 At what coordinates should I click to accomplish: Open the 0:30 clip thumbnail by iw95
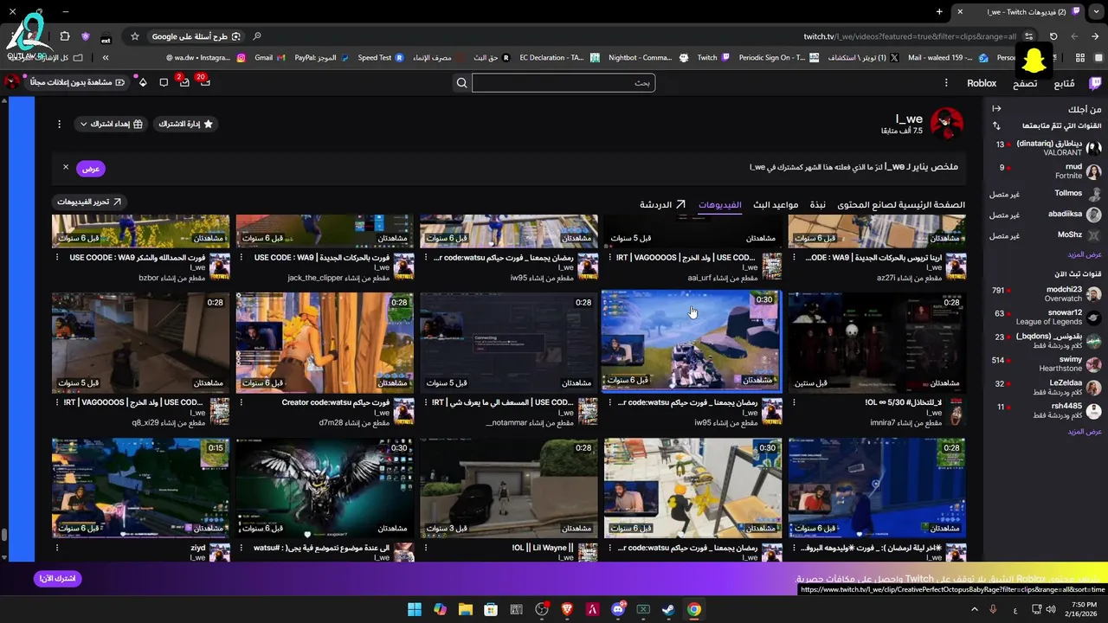692,341
